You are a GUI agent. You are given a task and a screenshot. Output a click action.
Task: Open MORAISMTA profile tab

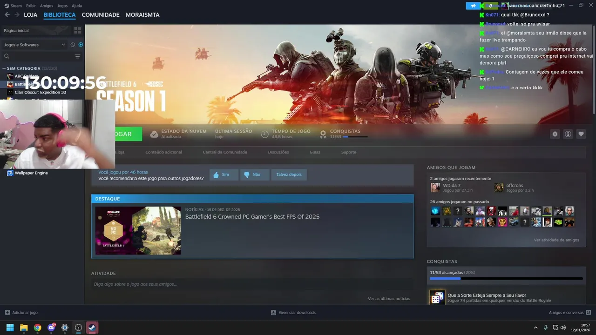pyautogui.click(x=142, y=15)
